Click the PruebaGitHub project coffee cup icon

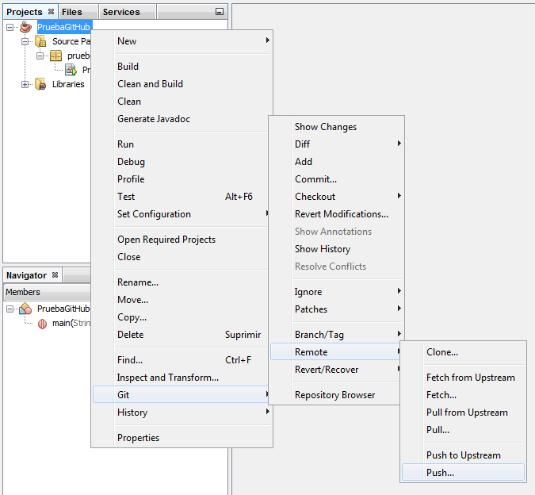click(x=25, y=27)
